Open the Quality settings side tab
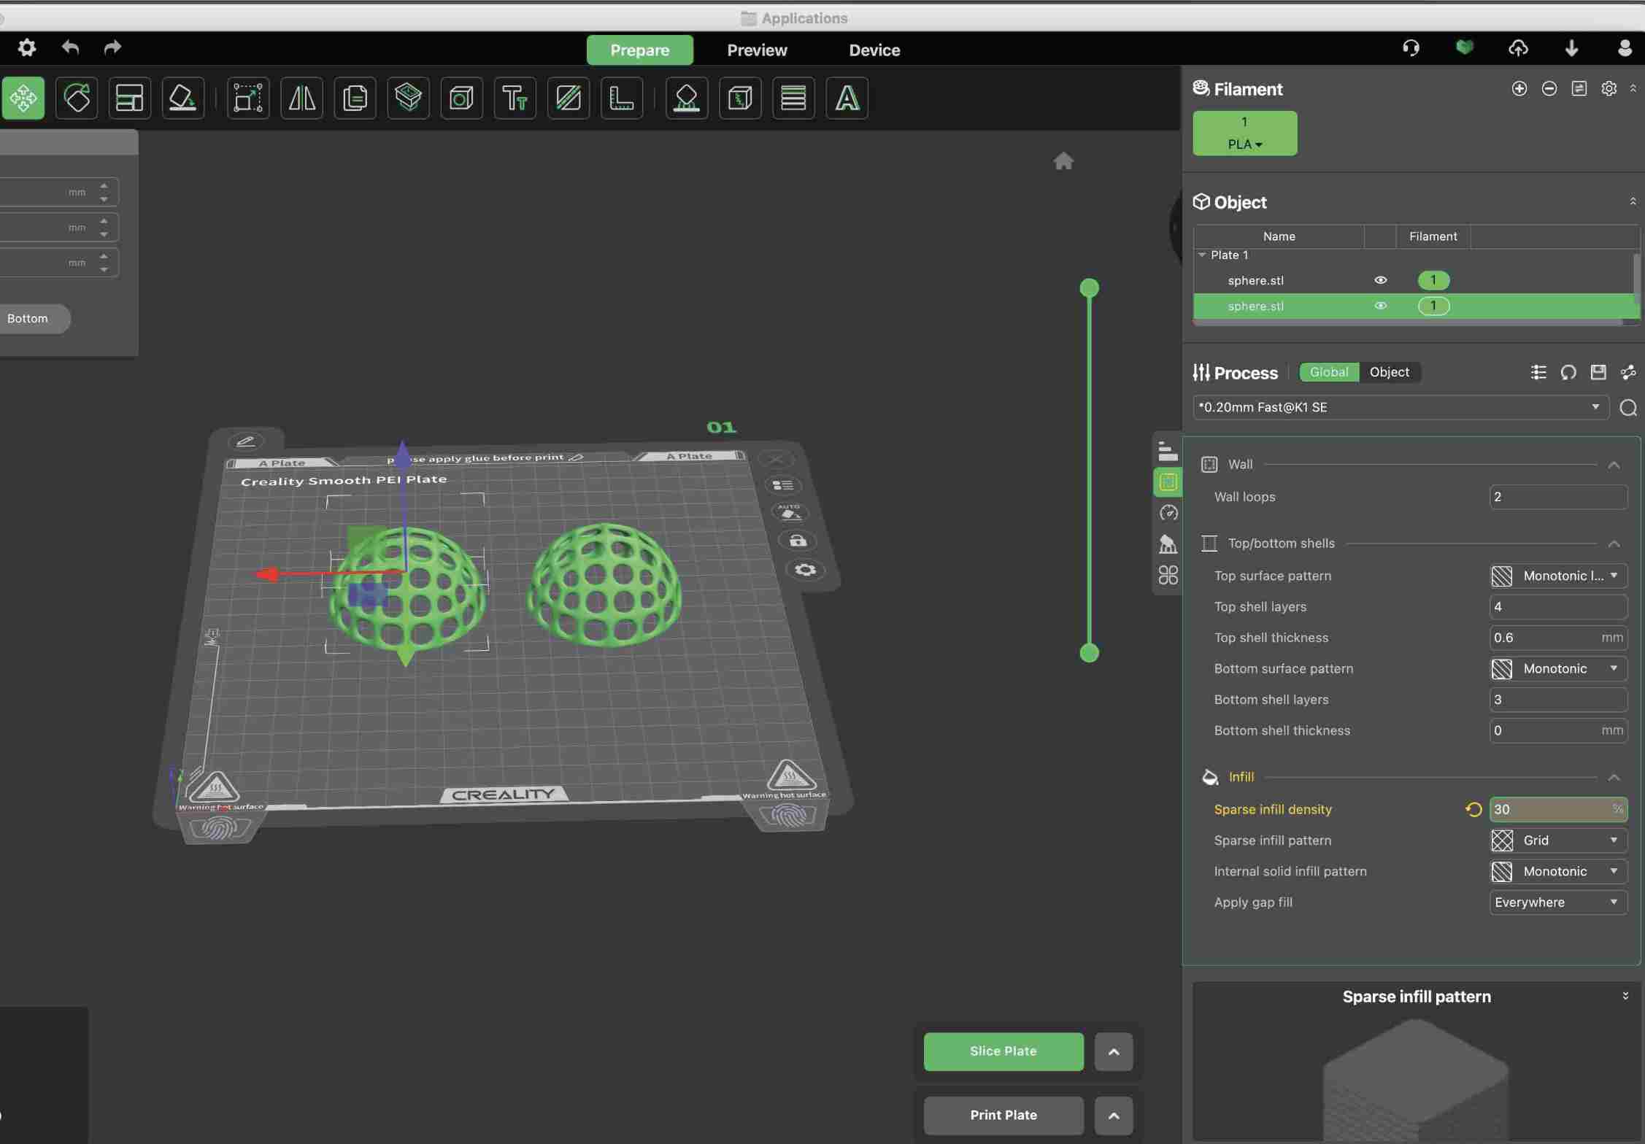This screenshot has height=1144, width=1645. [1168, 452]
